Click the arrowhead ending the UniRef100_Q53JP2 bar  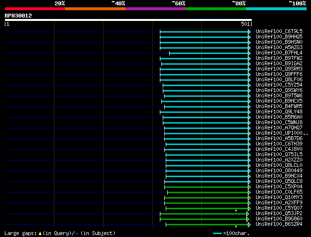pyautogui.click(x=248, y=214)
